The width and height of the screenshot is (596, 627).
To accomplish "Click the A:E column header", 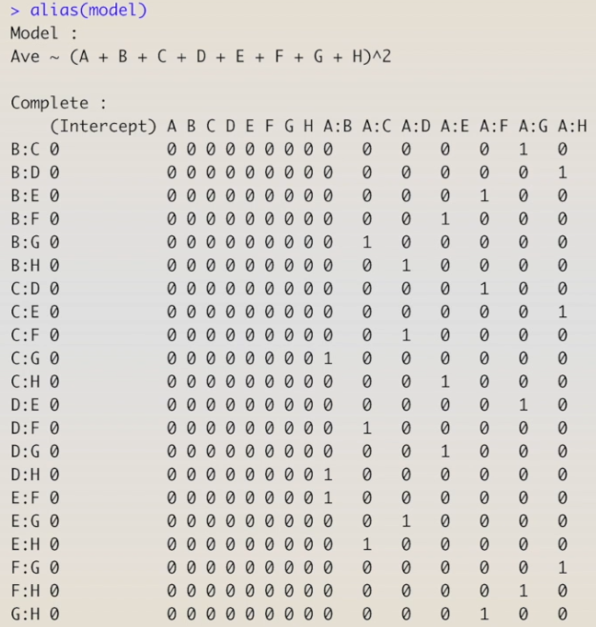I will [x=455, y=125].
